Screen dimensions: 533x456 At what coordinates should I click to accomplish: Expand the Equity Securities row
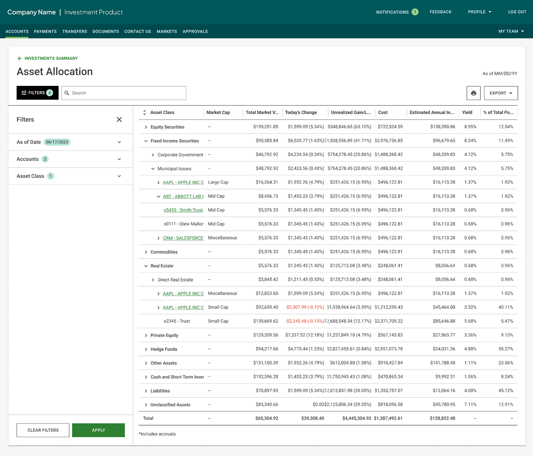tap(146, 127)
